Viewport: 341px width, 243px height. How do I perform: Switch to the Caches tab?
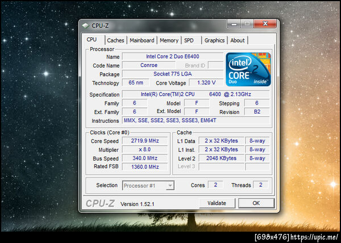115,40
